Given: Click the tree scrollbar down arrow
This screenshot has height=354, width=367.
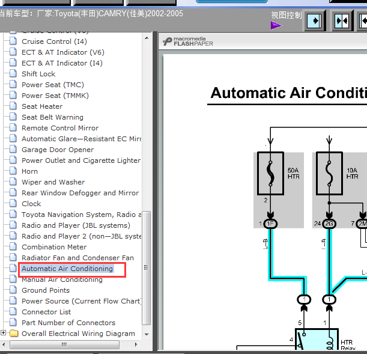Looking at the screenshot, I should pos(147,334).
